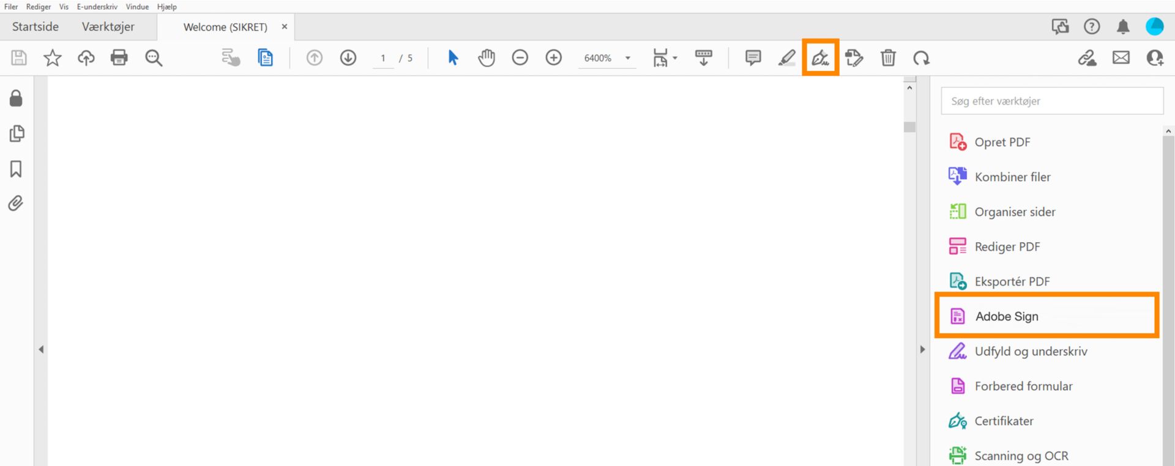Open the bookmarks panel

(17, 169)
